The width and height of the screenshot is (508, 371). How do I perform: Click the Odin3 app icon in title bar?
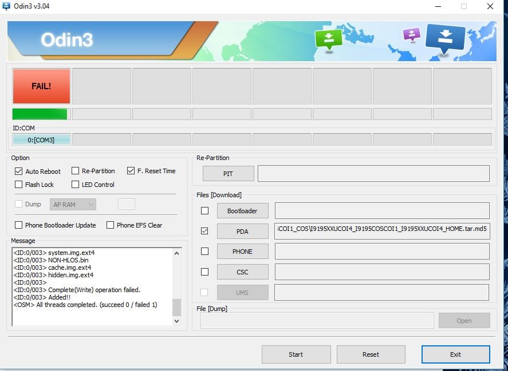coord(6,6)
